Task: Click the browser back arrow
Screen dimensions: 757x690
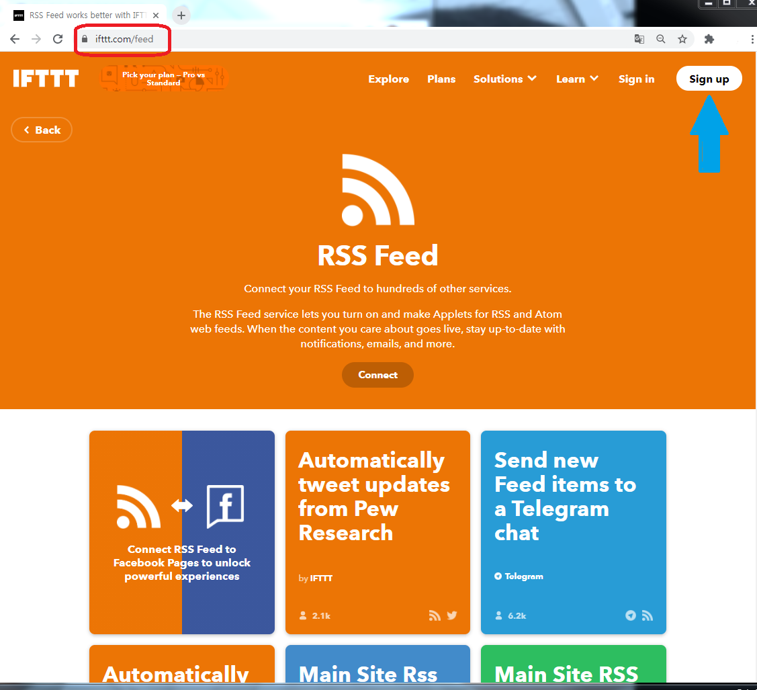Action: point(15,39)
